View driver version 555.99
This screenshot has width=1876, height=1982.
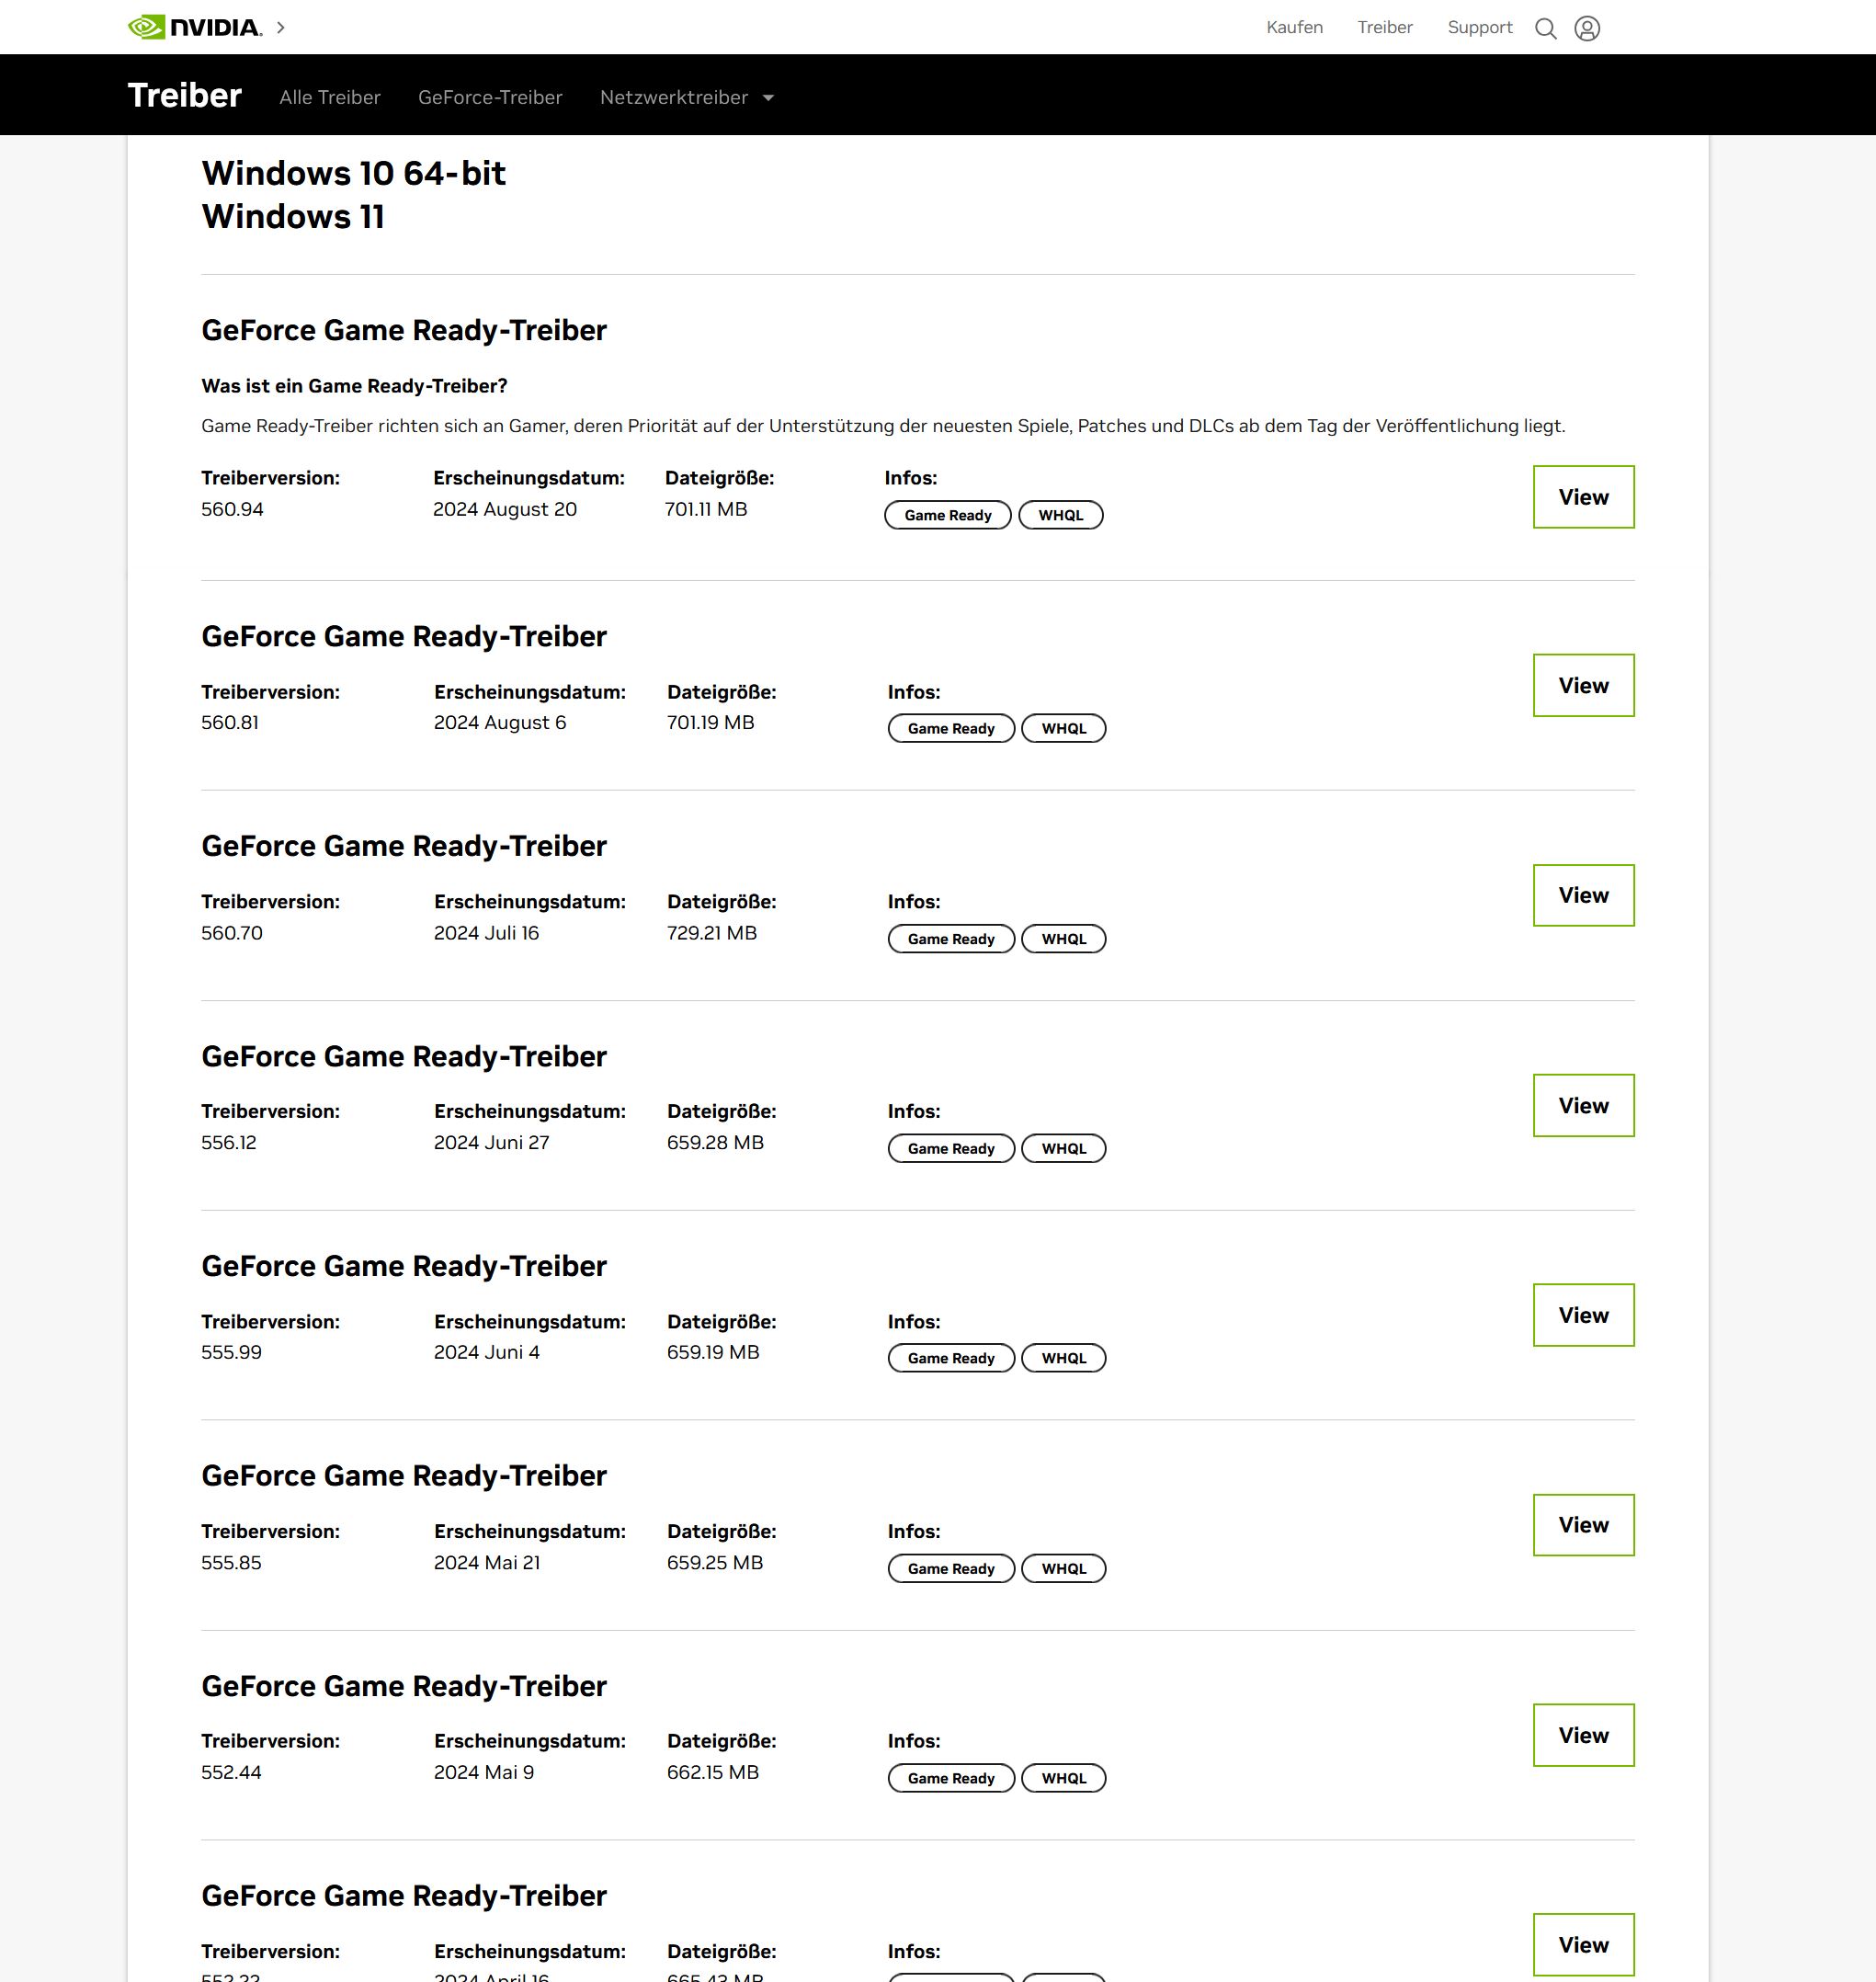coord(1583,1315)
